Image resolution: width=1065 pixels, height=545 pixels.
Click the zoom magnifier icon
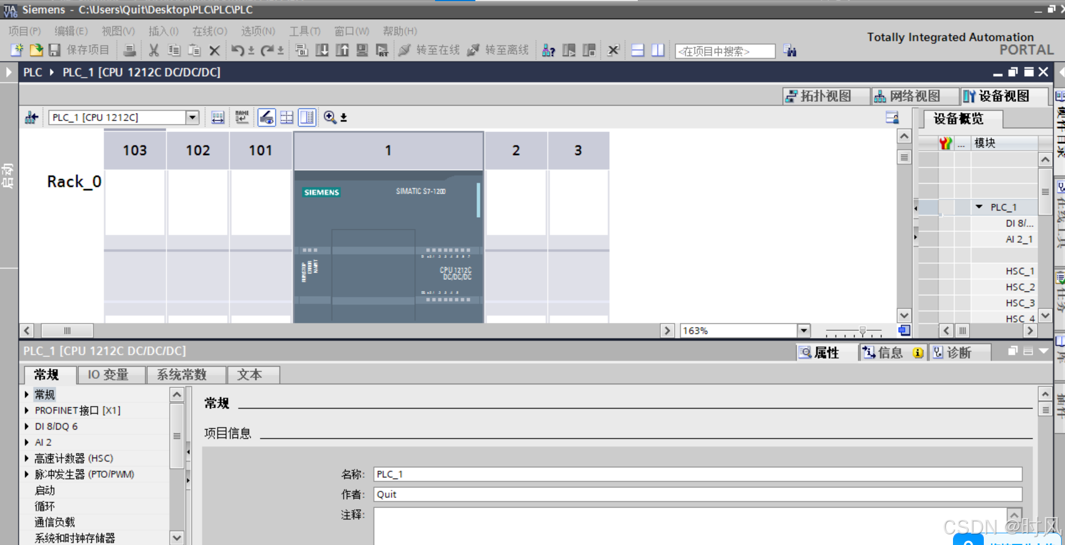point(330,117)
